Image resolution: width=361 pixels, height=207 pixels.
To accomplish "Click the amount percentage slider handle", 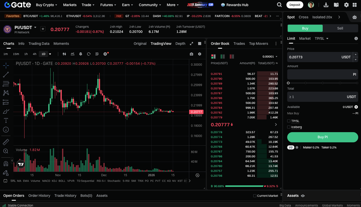I will pyautogui.click(x=288, y=83).
